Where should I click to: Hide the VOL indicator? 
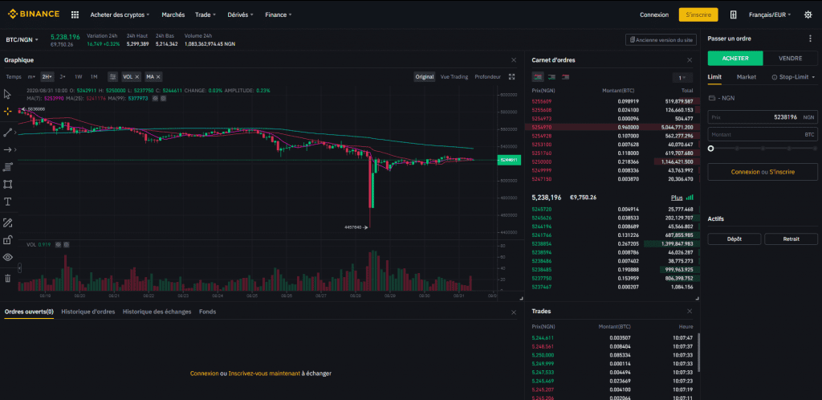(x=58, y=244)
